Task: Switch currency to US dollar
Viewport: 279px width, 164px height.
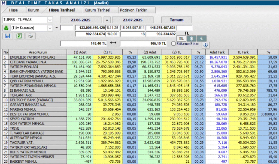Action: [192, 38]
